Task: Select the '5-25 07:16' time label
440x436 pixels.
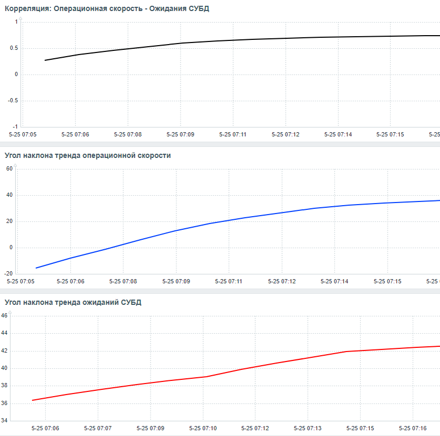Action: pos(413,429)
